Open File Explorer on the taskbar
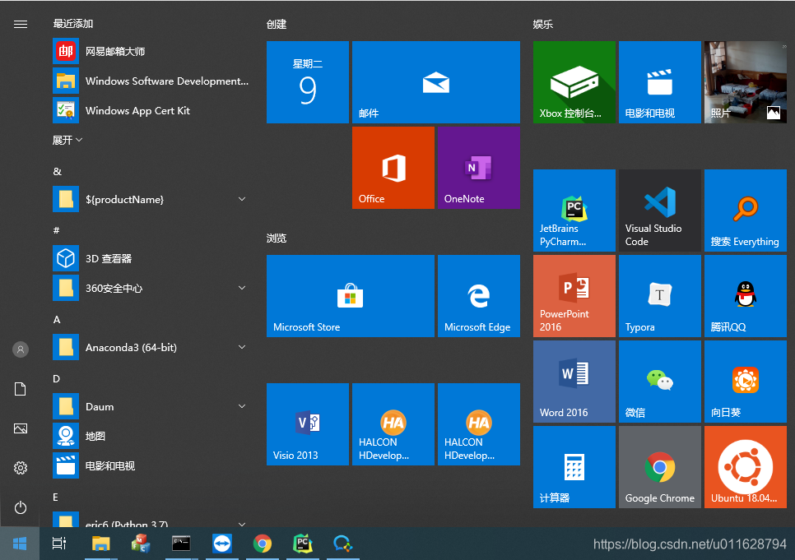Image resolution: width=795 pixels, height=560 pixels. coord(101,544)
